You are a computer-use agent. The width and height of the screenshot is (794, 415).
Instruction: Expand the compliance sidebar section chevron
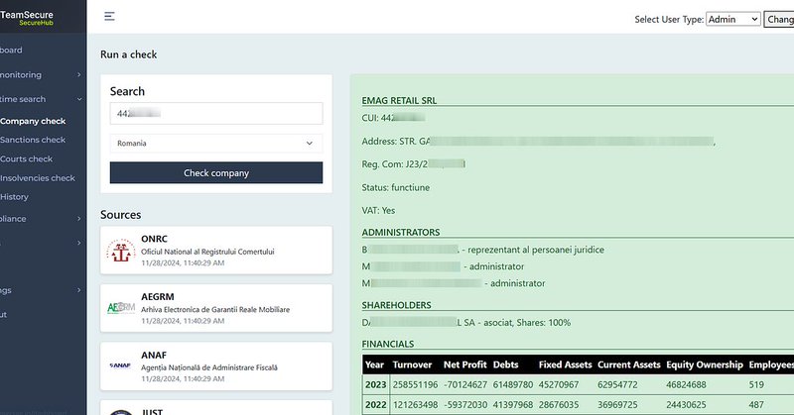[x=79, y=219]
